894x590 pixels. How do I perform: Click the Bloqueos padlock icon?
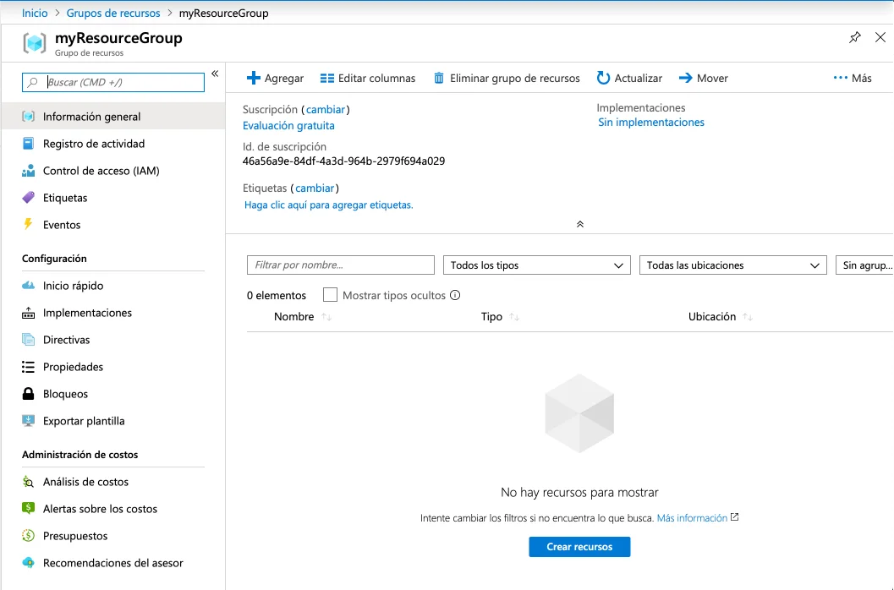(28, 393)
